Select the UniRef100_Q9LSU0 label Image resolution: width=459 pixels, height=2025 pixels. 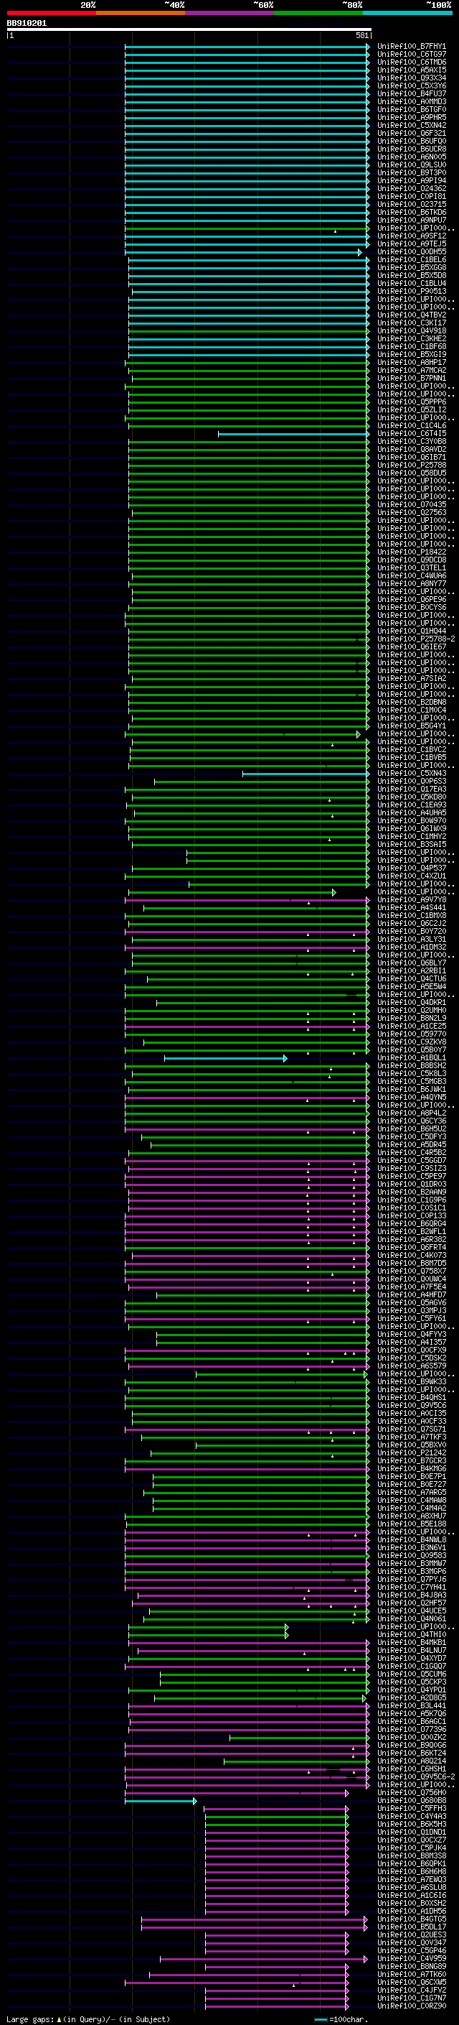pos(411,164)
